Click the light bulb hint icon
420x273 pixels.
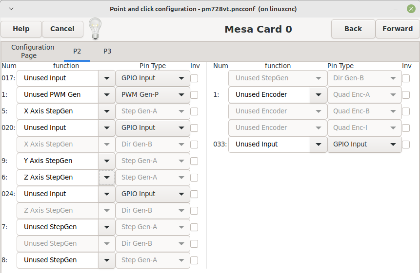(x=95, y=29)
